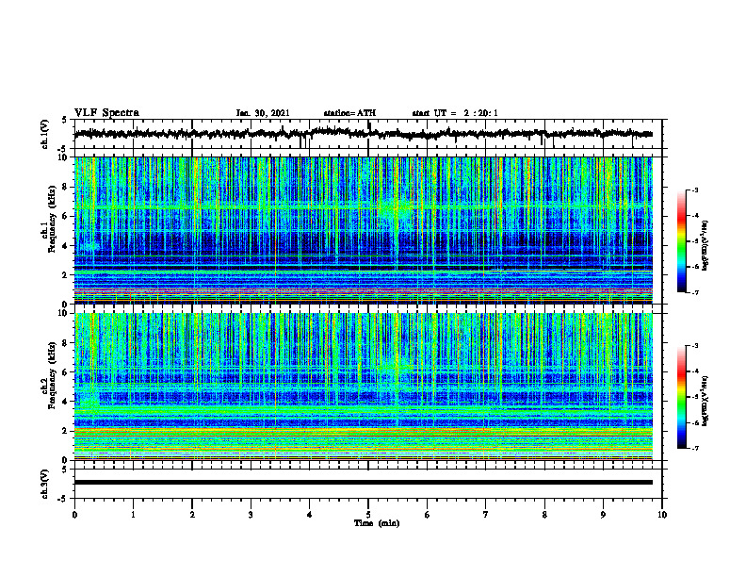
Task: Click the -3 tick on the ch.1 colorbar
Action: coord(694,190)
